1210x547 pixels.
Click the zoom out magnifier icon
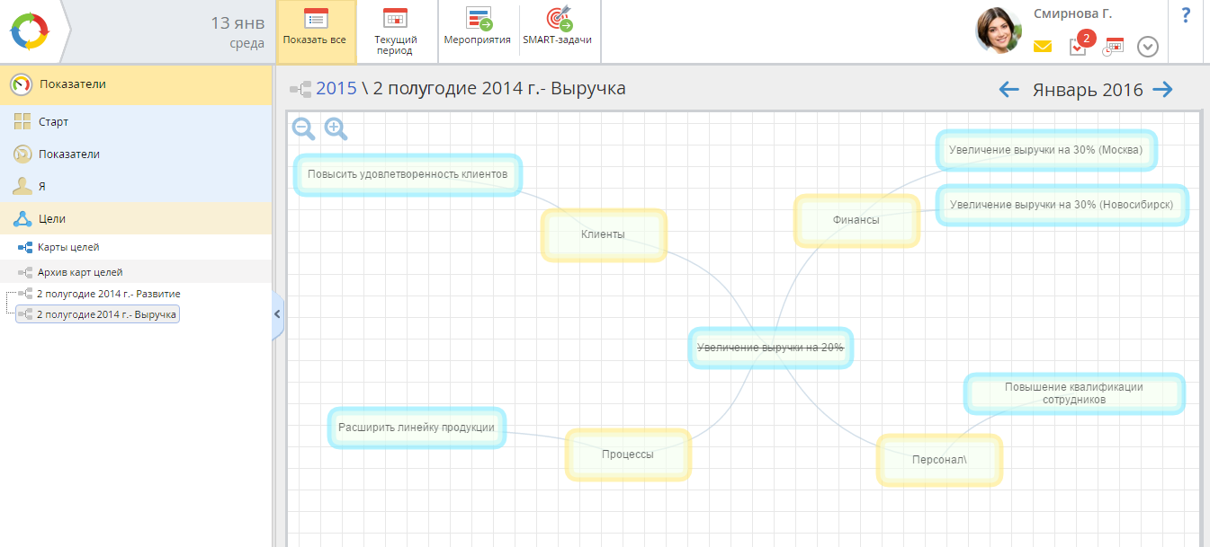303,128
